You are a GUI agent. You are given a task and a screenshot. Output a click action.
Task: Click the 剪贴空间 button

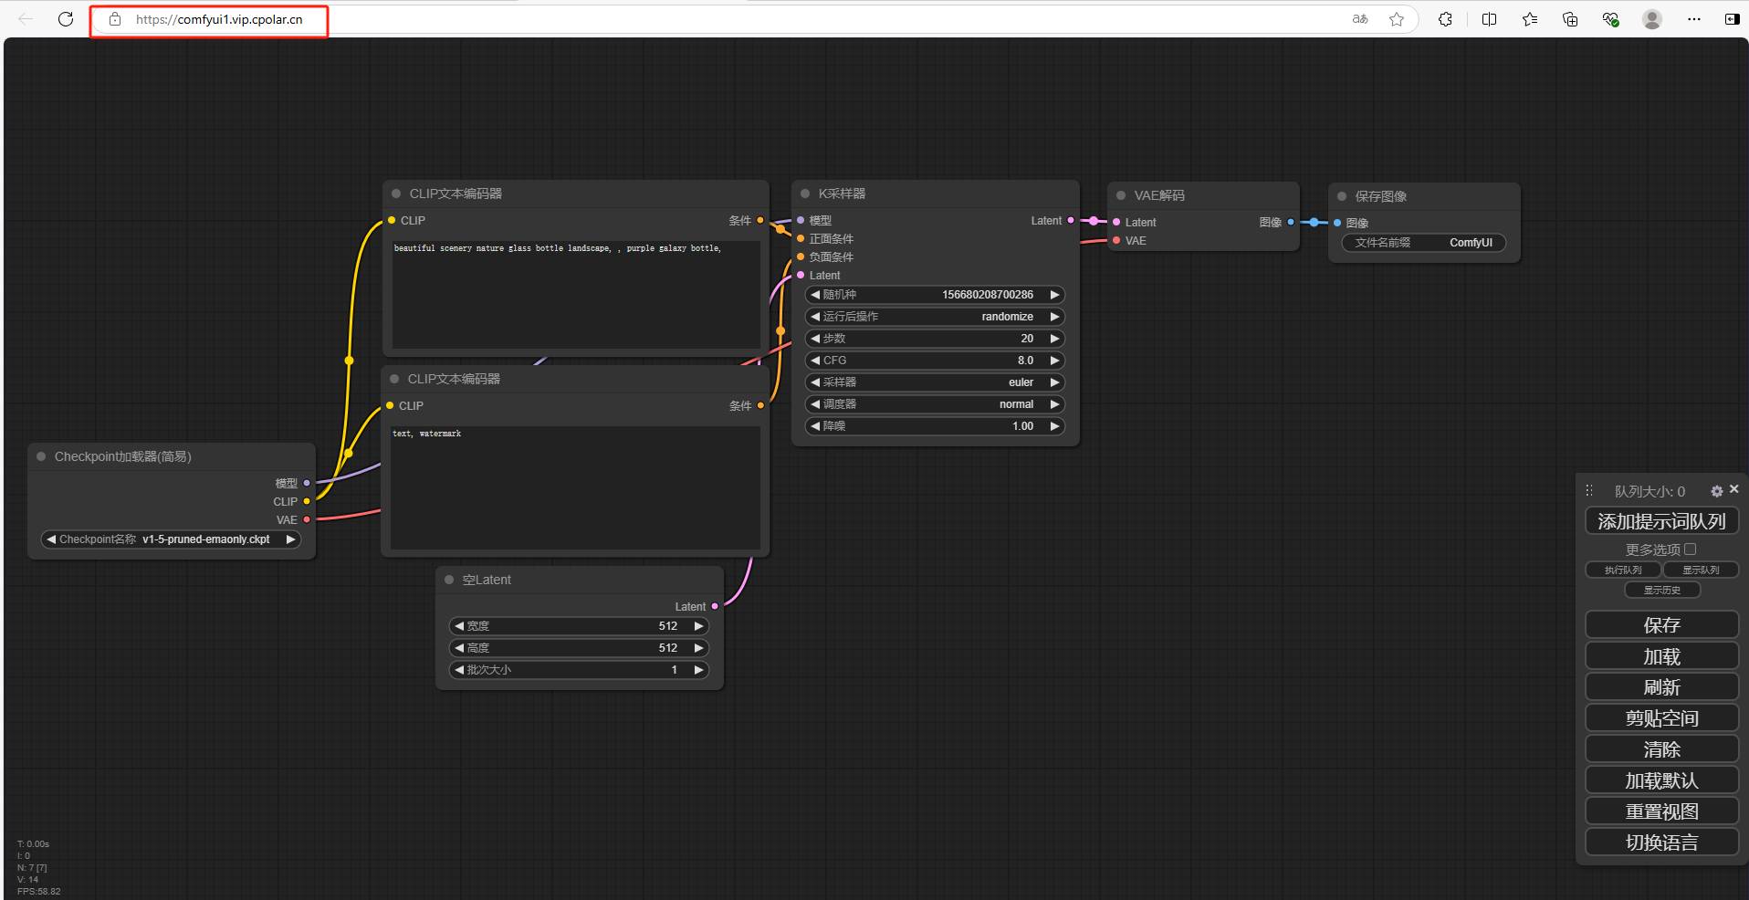click(1661, 718)
